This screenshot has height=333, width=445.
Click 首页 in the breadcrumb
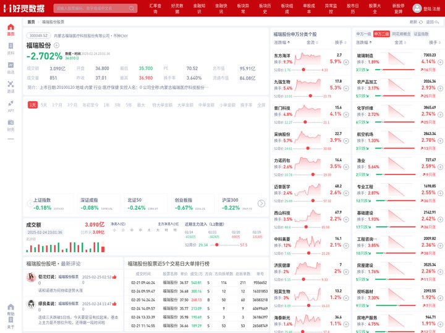[x=31, y=22]
